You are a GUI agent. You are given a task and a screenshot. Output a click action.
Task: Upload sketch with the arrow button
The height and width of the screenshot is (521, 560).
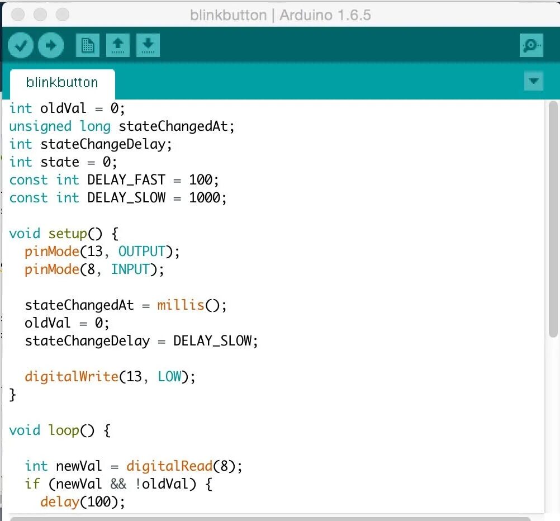point(51,45)
